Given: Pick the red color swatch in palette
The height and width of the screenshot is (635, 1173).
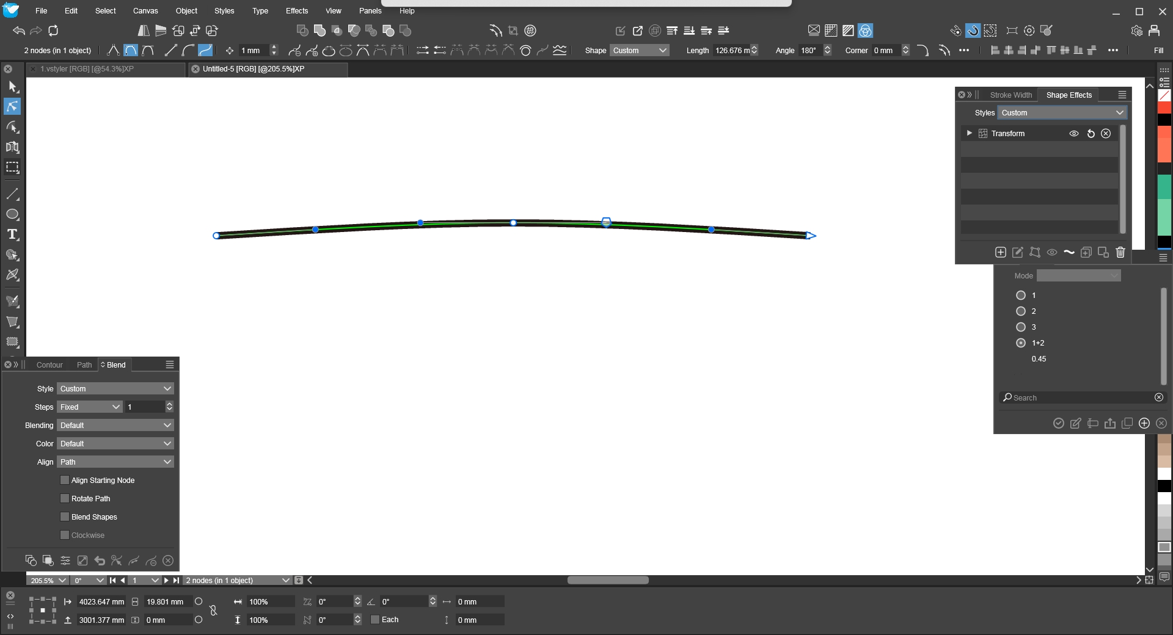Looking at the screenshot, I should click(x=1164, y=107).
